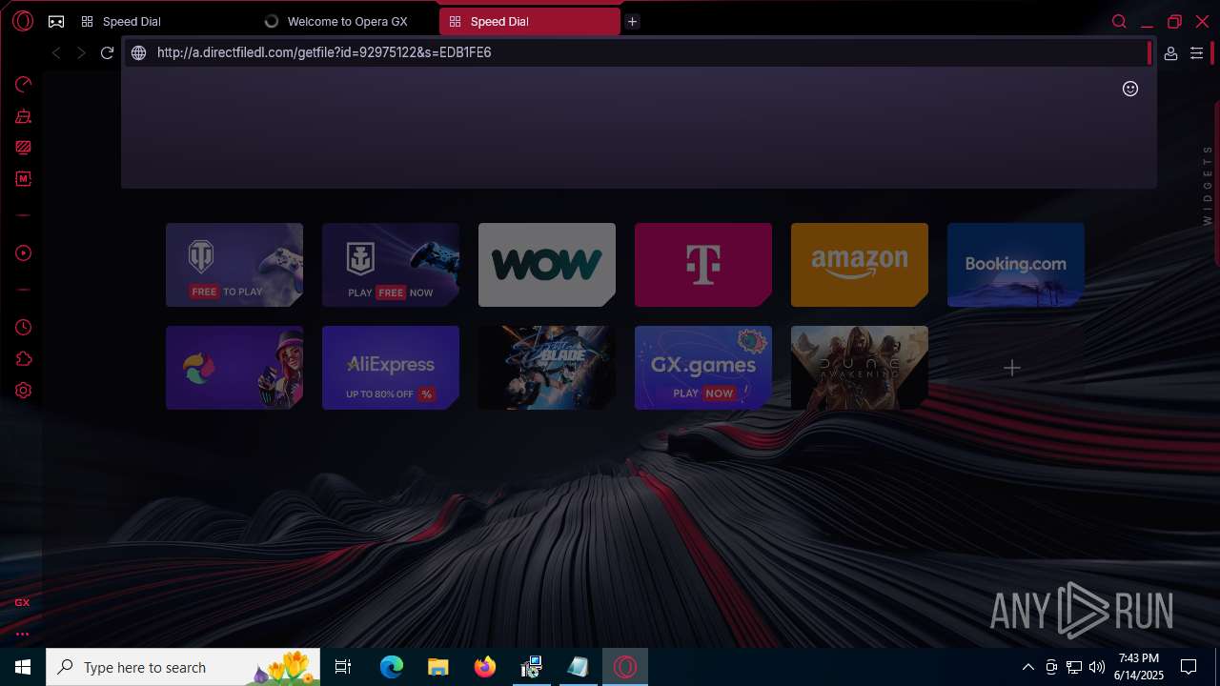Open the tab search magnifier icon
Screen dimensions: 1220x686
1119,21
